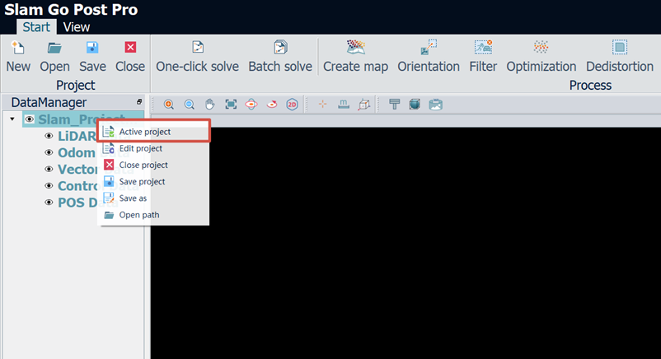The width and height of the screenshot is (661, 359).
Task: Fit view to full extent icon
Action: tap(231, 104)
